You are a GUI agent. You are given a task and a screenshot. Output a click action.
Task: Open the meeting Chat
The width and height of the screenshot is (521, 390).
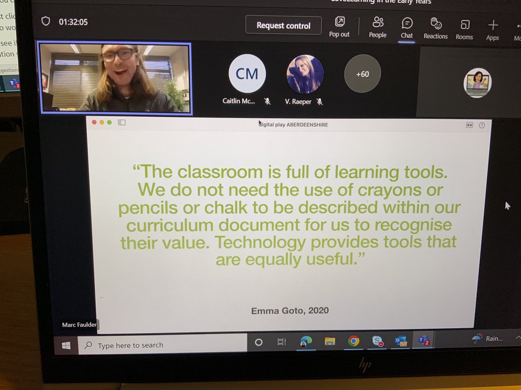(407, 28)
